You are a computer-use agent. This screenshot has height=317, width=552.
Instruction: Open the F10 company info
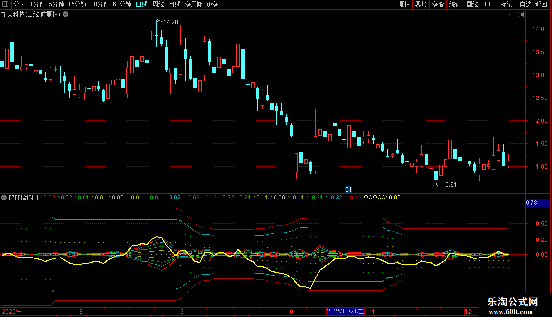pos(489,5)
